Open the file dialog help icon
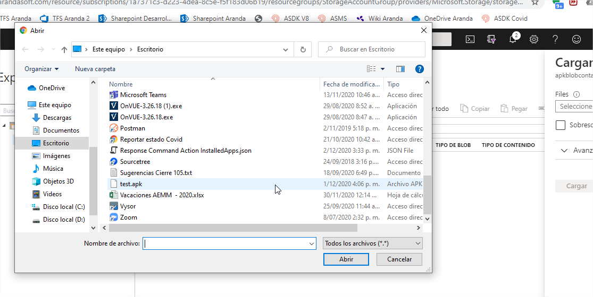This screenshot has width=593, height=297. pos(420,69)
